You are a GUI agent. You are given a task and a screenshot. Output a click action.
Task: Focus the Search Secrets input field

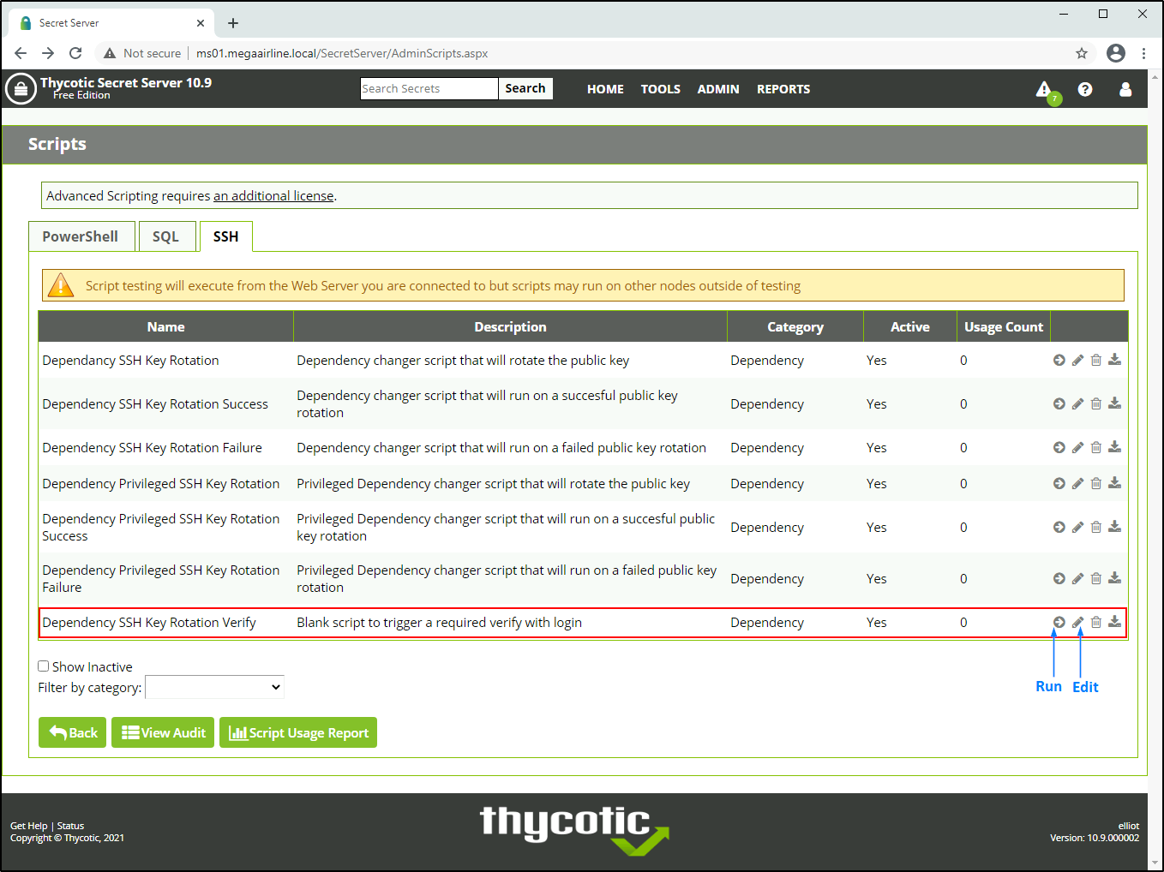[429, 89]
